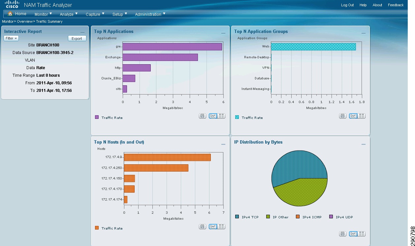The width and height of the screenshot is (415, 246).
Task: Open the Capture menu
Action: (x=95, y=14)
